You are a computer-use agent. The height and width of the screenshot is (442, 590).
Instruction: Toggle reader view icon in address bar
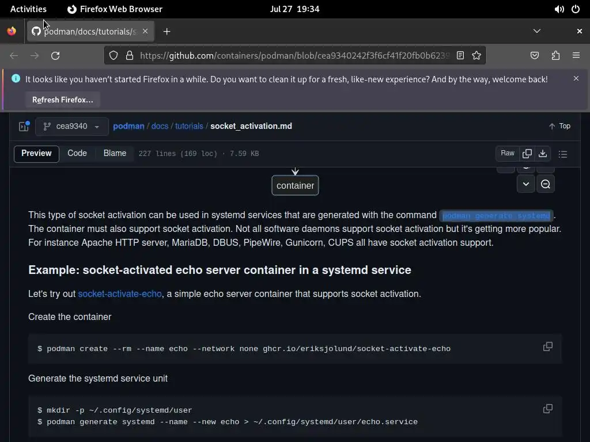(460, 56)
